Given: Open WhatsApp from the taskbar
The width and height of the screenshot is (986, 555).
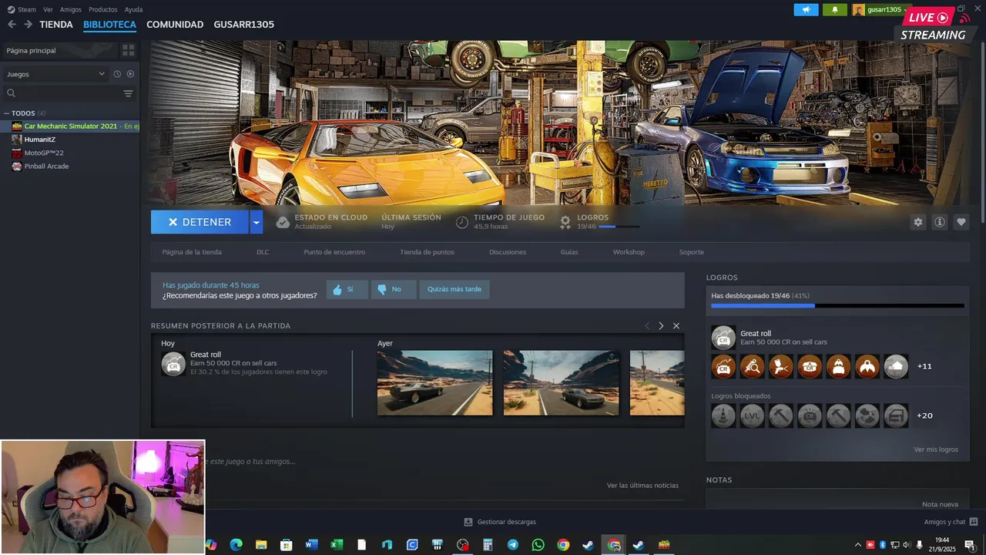Looking at the screenshot, I should click(x=538, y=545).
